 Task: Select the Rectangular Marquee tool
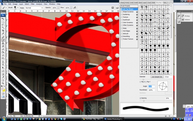3,22
